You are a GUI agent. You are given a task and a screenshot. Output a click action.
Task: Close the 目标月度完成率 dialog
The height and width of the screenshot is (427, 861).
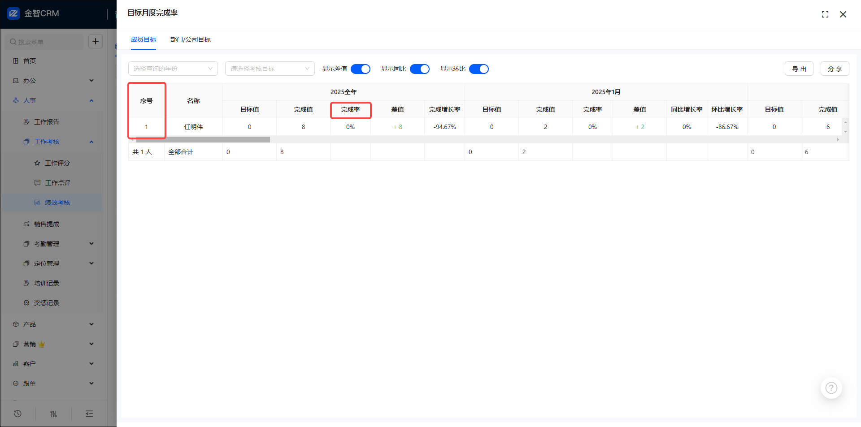tap(843, 14)
